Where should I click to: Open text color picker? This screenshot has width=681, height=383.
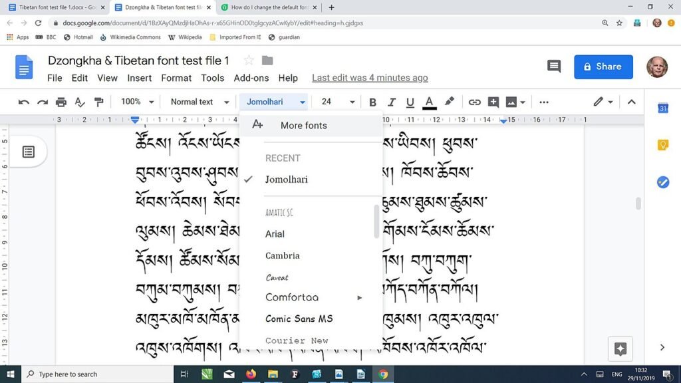click(429, 102)
